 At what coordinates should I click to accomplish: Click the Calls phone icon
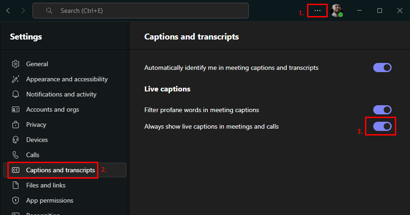click(x=16, y=155)
